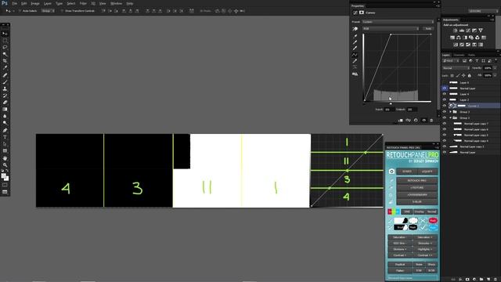Choose the edit-points curve mode icon
501x282 pixels.
click(x=355, y=55)
